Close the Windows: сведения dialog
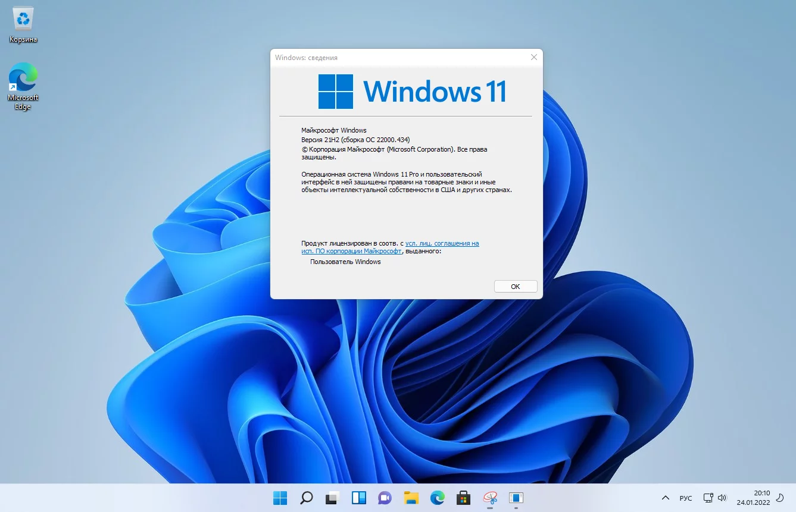Screen dimensions: 796x512 point(533,58)
